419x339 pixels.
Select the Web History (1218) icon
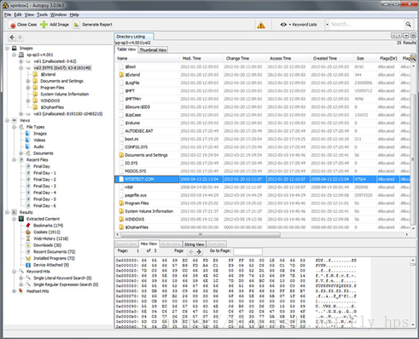(x=28, y=238)
